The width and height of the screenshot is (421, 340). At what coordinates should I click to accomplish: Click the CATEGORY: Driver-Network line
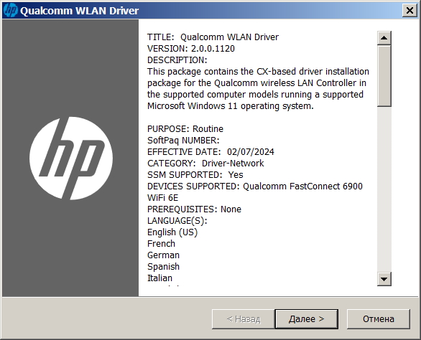click(x=205, y=164)
